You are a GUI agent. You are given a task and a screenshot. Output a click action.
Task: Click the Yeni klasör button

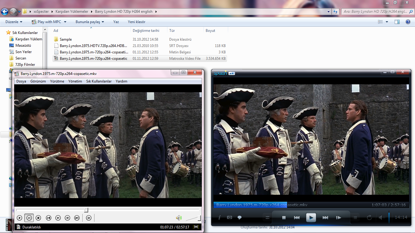[136, 22]
